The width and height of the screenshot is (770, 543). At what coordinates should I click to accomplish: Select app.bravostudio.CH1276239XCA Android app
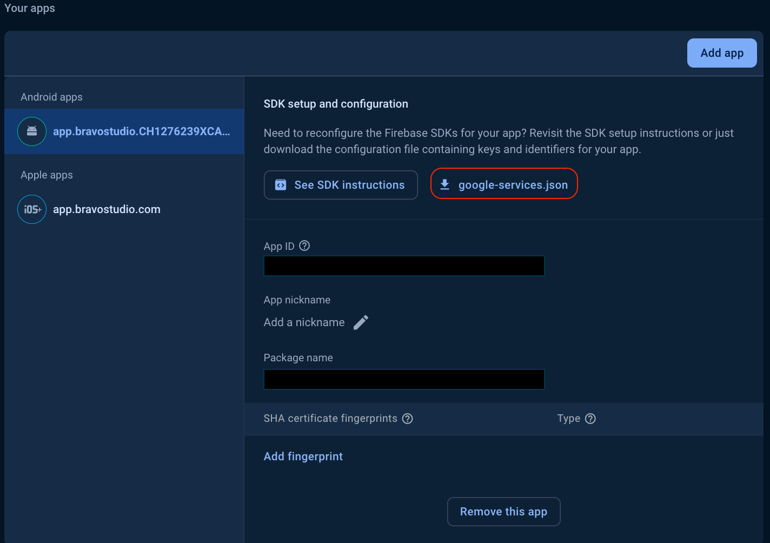click(124, 131)
